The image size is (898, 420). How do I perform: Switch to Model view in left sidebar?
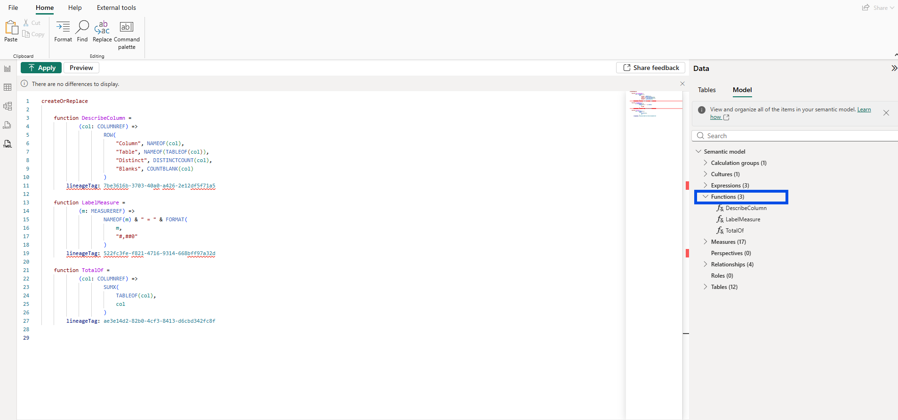8,106
